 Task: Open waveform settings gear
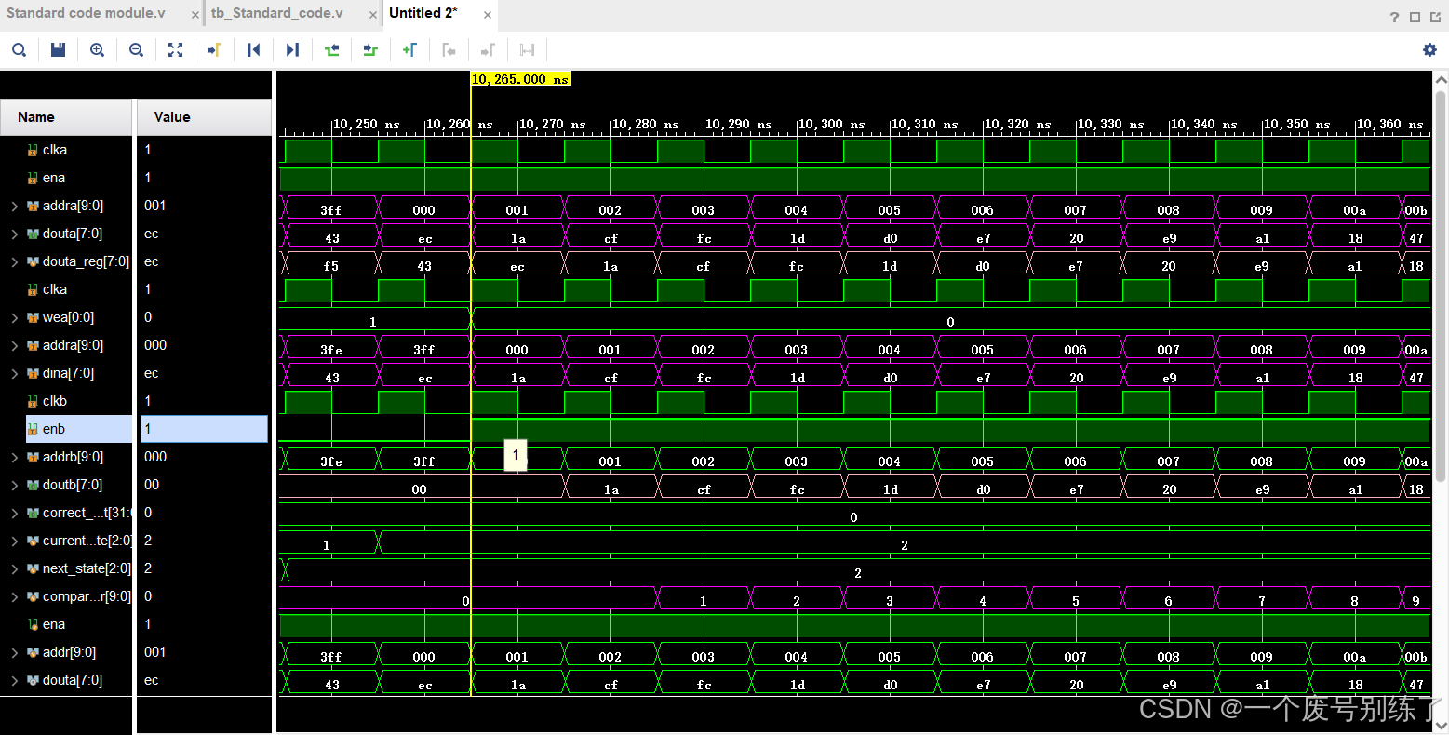click(1429, 50)
